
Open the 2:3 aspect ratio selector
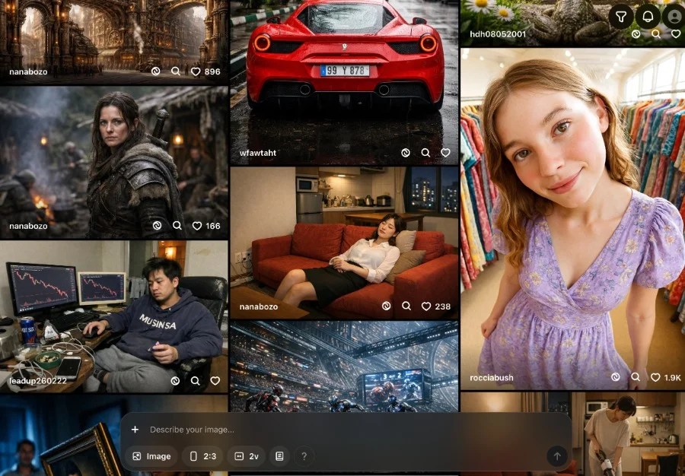[202, 456]
